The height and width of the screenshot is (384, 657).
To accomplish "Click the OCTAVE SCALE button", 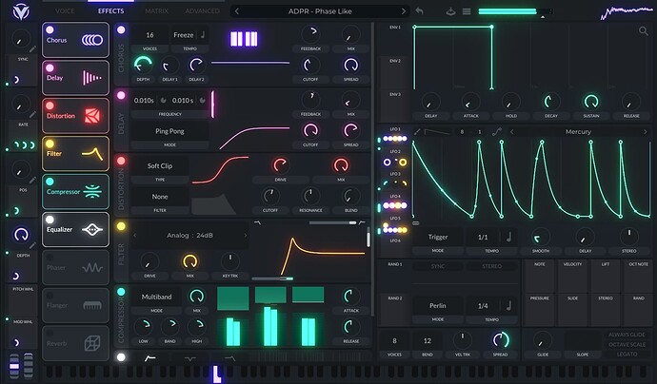I will tap(627, 344).
